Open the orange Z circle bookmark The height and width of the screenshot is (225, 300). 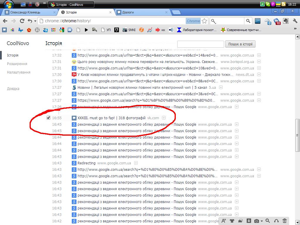(142, 30)
